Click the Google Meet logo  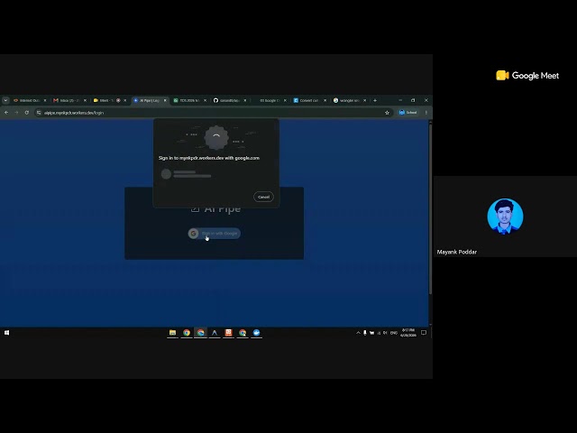tap(527, 76)
